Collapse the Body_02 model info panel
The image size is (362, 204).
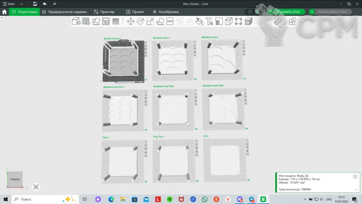click(356, 190)
